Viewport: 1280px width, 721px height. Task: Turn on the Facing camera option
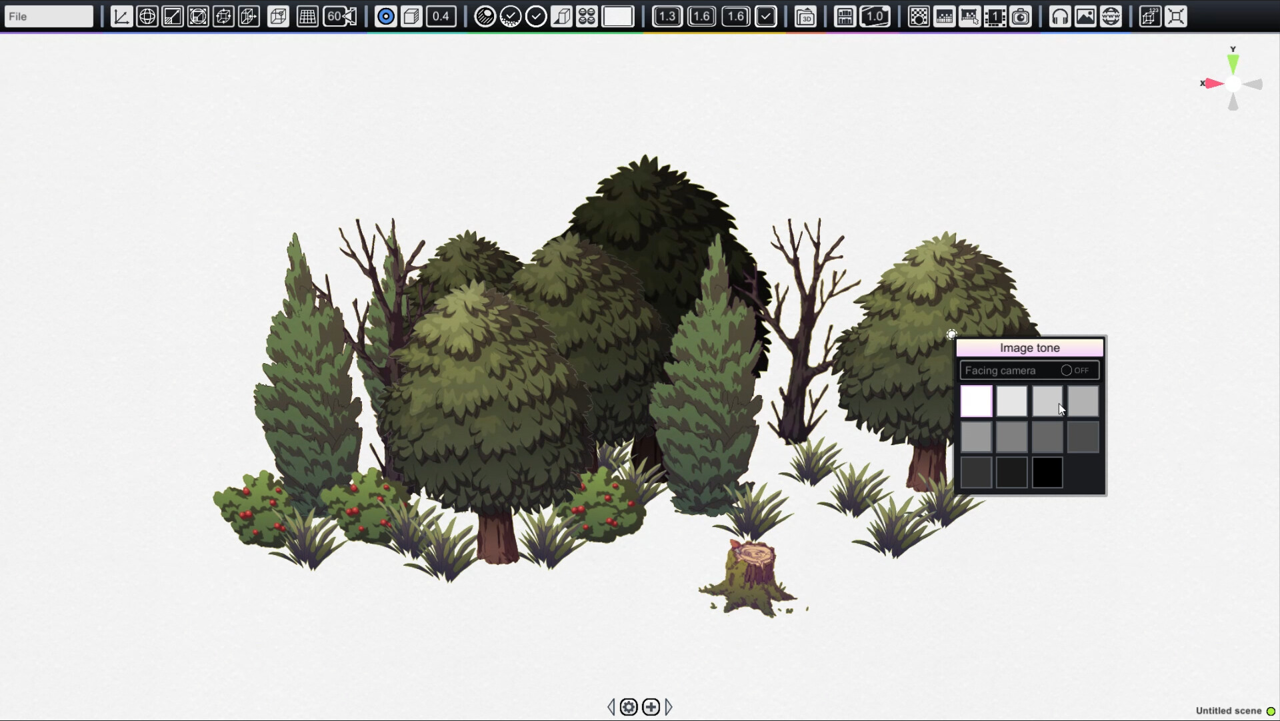click(x=1067, y=370)
